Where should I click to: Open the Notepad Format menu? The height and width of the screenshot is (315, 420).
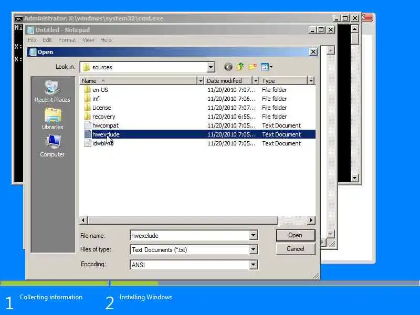[67, 40]
